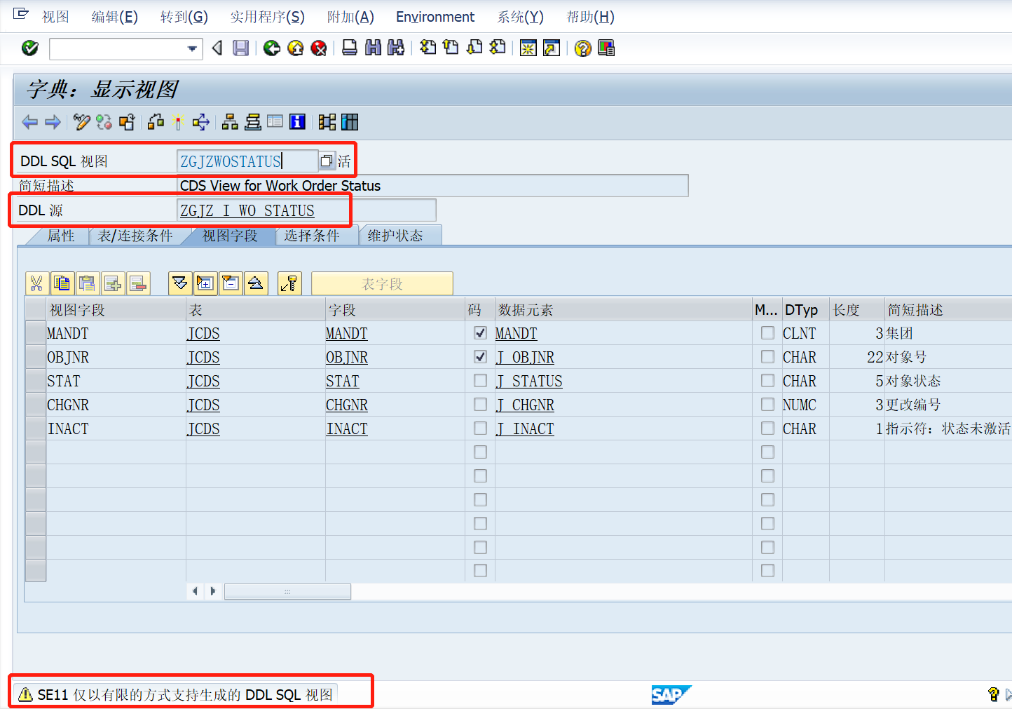Select the display/change toggle pencil icon
1012x709 pixels.
[x=82, y=122]
